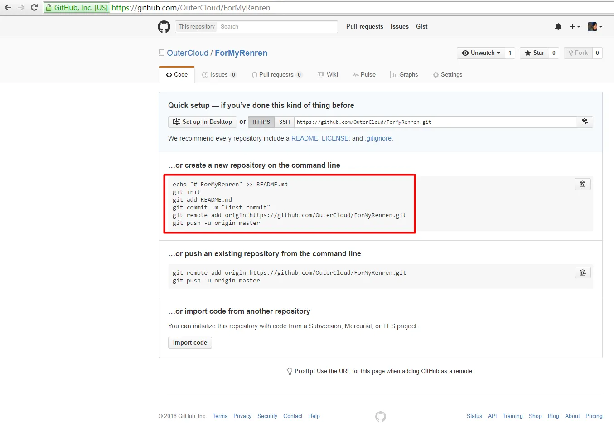Switch clone URL to SSH

click(x=284, y=122)
